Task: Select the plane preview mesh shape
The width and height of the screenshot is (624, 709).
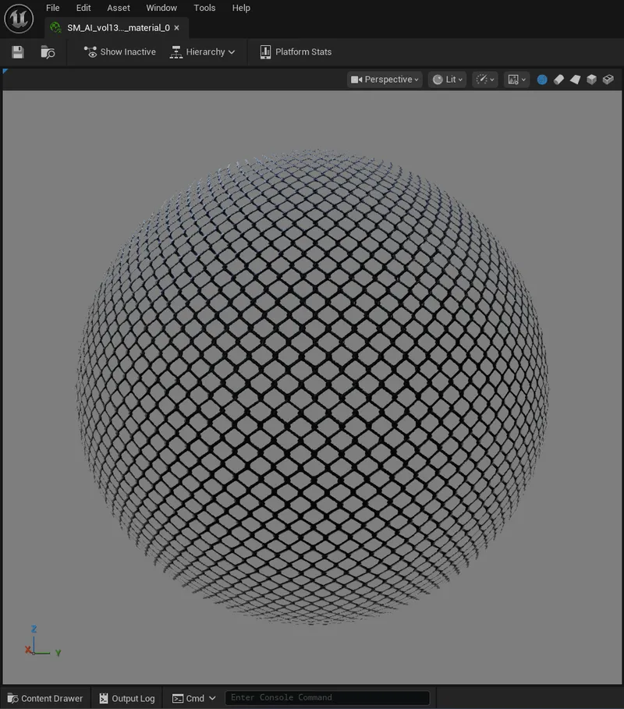Action: coord(576,79)
